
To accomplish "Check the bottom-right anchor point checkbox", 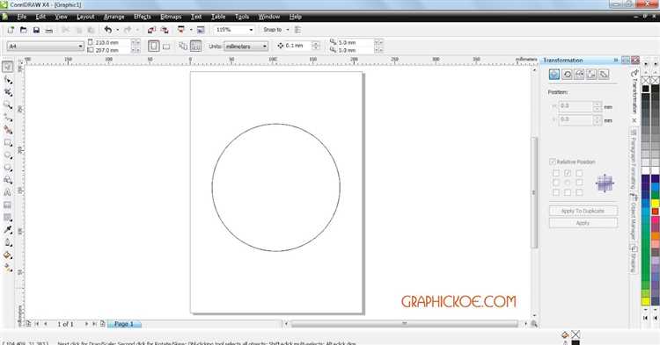I will pos(579,192).
